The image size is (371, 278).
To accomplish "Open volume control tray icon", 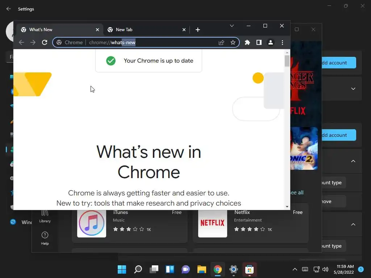I will coord(326,269).
